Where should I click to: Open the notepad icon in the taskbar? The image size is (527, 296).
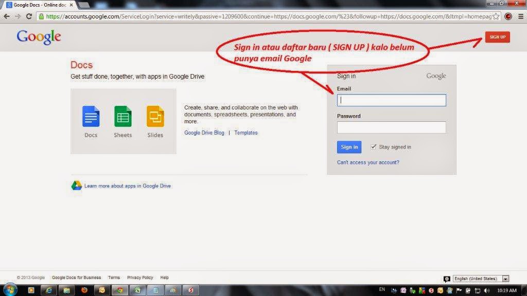[155, 290]
